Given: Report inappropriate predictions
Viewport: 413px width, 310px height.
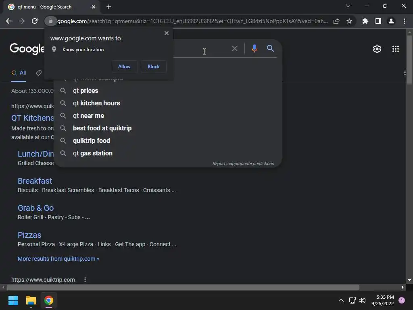Looking at the screenshot, I should 243,164.
